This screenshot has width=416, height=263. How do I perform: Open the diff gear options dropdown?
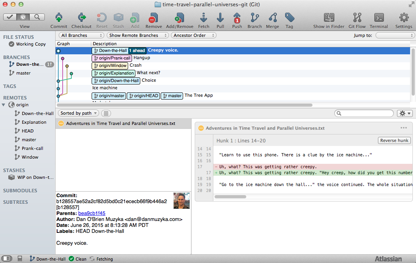[405, 113]
